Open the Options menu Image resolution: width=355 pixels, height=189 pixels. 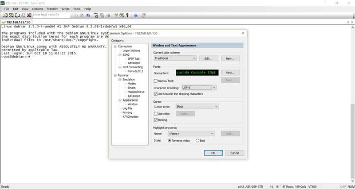38,9
